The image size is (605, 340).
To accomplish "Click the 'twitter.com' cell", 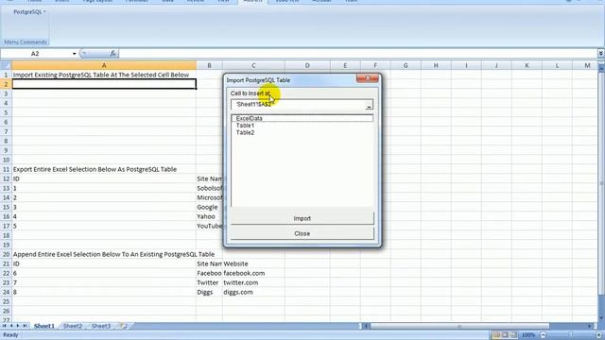I will (x=253, y=282).
